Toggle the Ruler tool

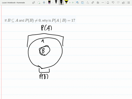pyautogui.click(x=93, y=2)
